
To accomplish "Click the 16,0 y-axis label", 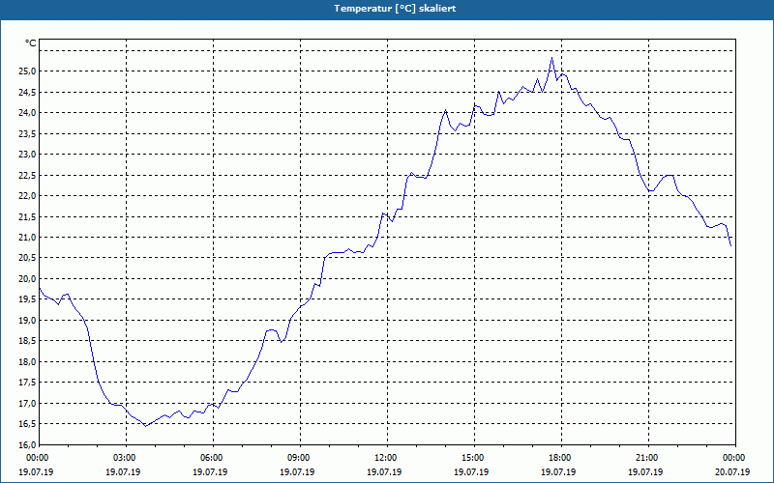I will 27,444.
